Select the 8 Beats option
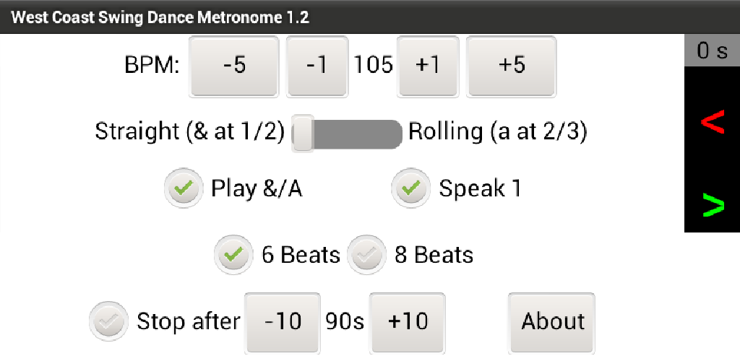This screenshot has width=740, height=361. (366, 255)
